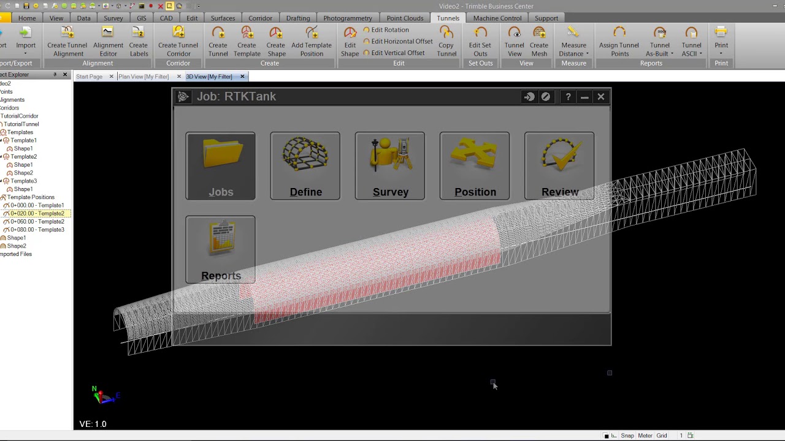The image size is (785, 441).
Task: Run the Create Mesh command
Action: [539, 42]
